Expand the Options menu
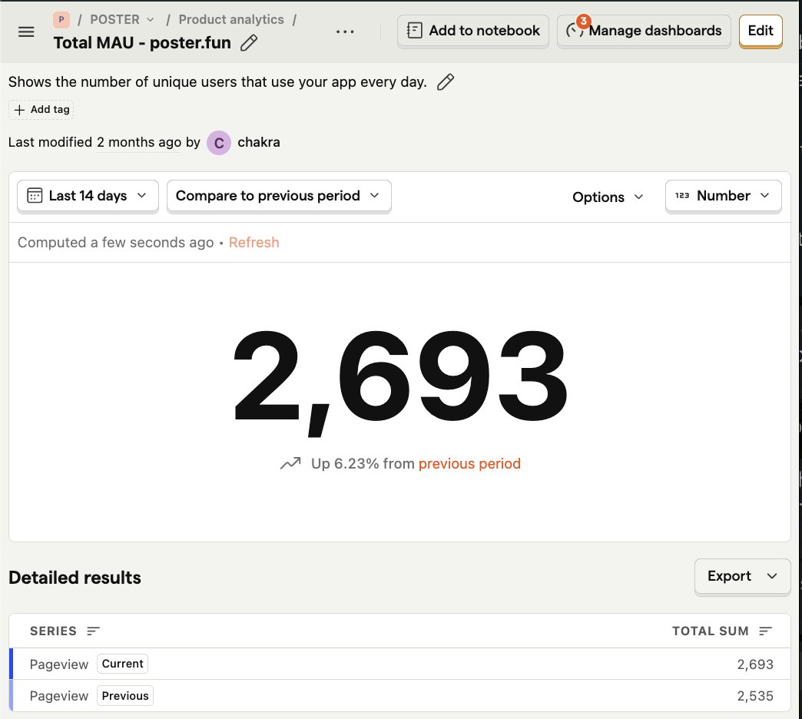Screen dimensions: 802x719 coord(608,197)
